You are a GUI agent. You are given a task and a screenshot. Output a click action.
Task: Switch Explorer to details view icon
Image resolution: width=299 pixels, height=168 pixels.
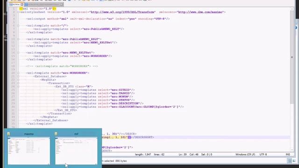pos(289,161)
